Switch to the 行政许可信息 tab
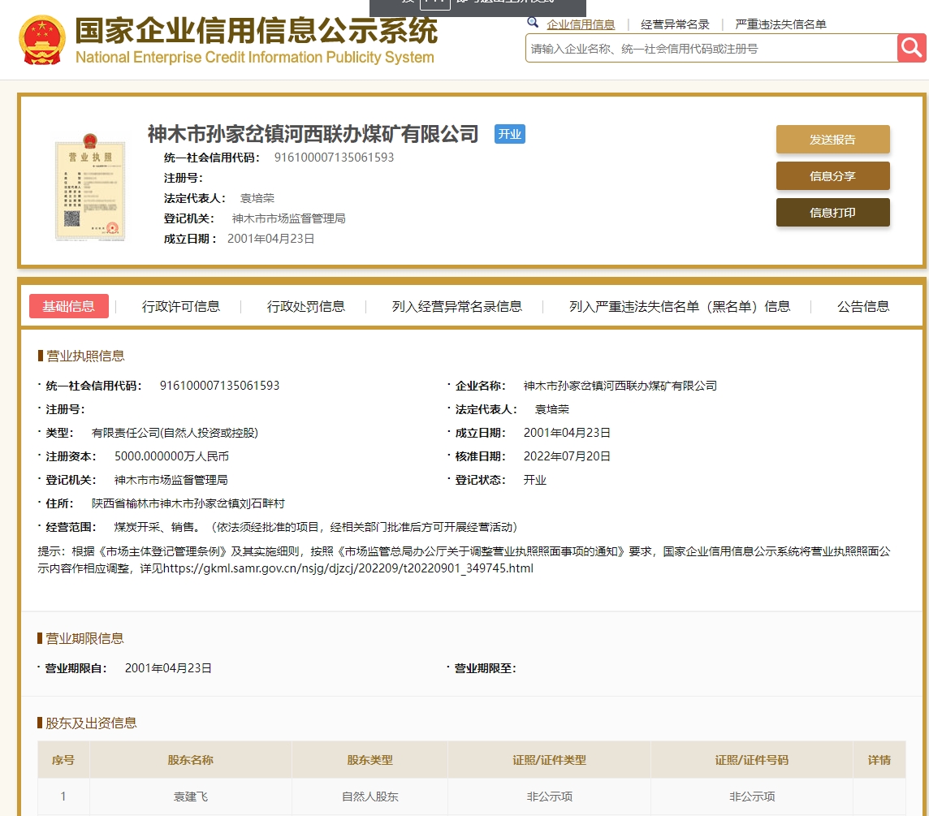Image resolution: width=929 pixels, height=816 pixels. (x=181, y=306)
